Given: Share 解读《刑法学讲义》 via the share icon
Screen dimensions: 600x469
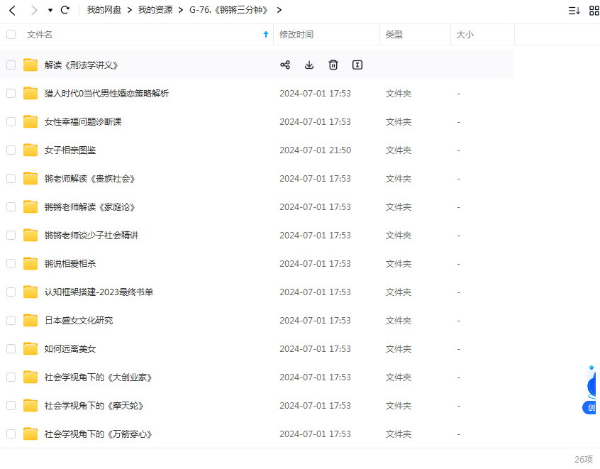Looking at the screenshot, I should [285, 65].
